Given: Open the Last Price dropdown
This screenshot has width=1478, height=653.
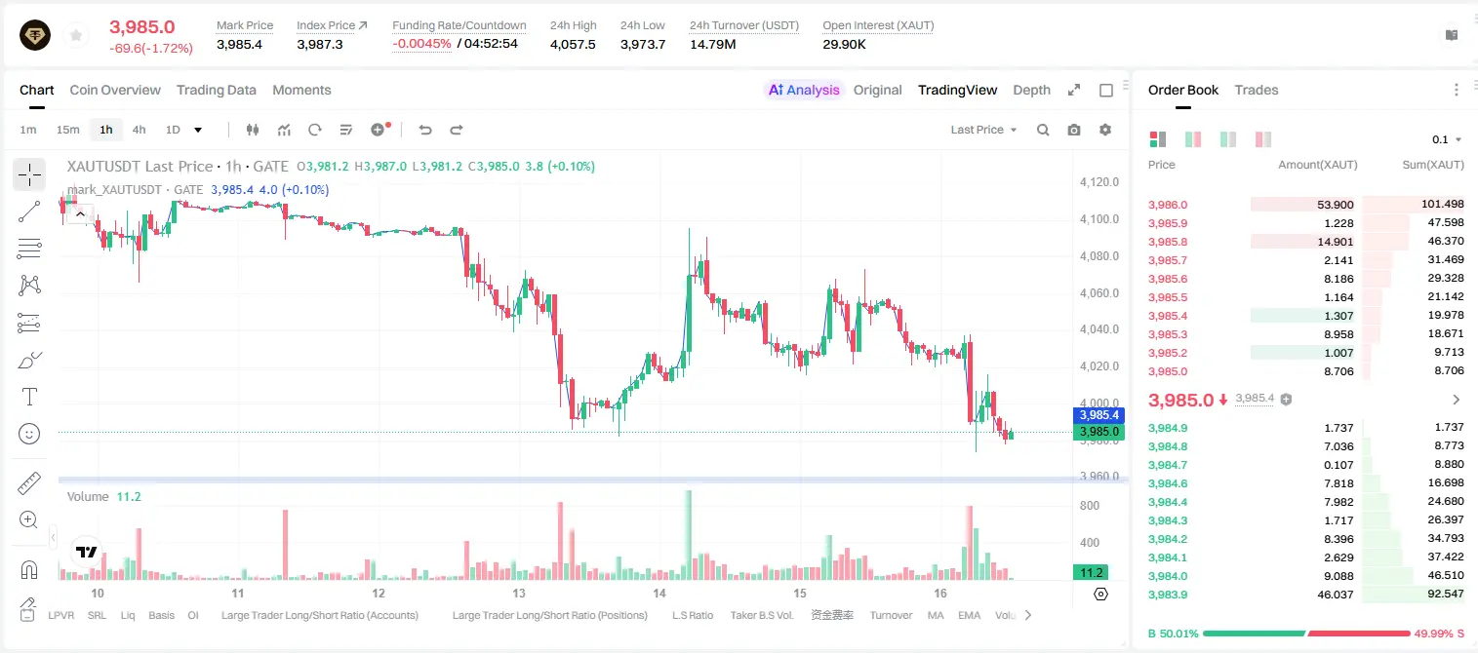Looking at the screenshot, I should [983, 130].
